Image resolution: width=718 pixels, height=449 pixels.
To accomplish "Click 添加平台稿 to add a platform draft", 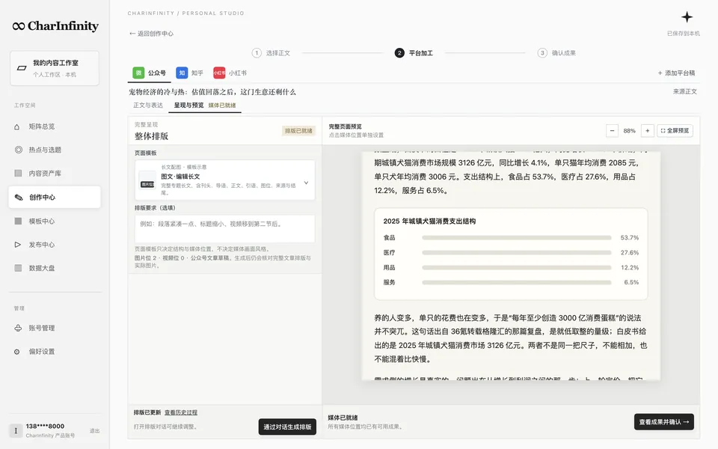I will [676, 73].
